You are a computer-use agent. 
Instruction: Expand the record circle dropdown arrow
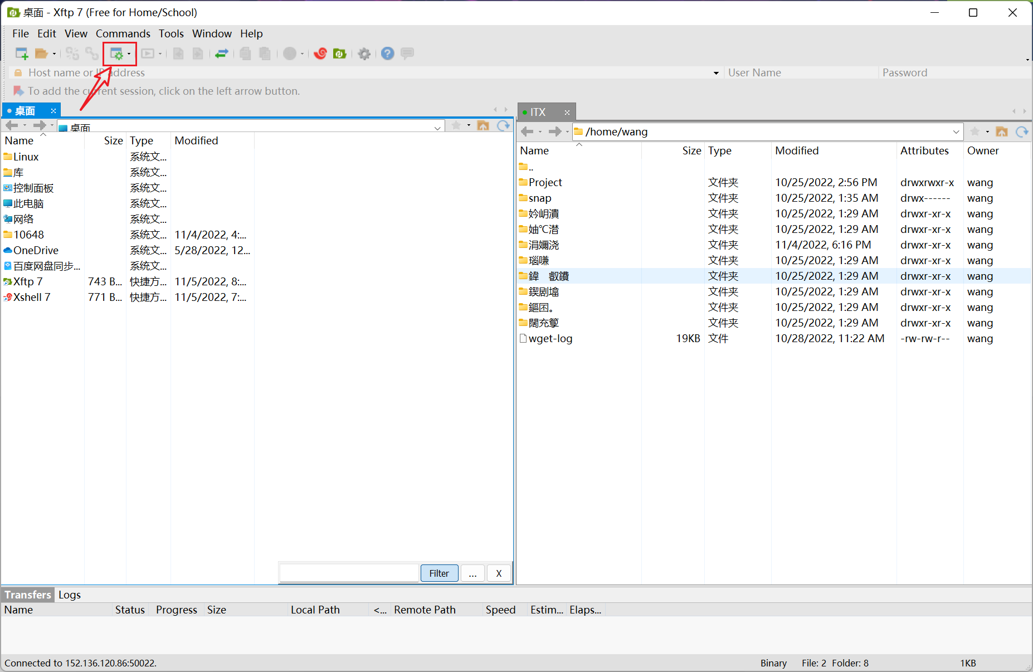pos(302,54)
